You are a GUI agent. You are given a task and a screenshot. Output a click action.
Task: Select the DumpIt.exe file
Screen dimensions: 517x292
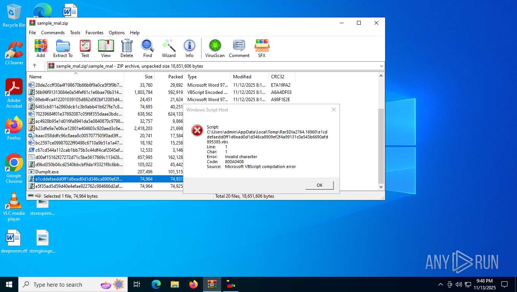pyautogui.click(x=43, y=172)
